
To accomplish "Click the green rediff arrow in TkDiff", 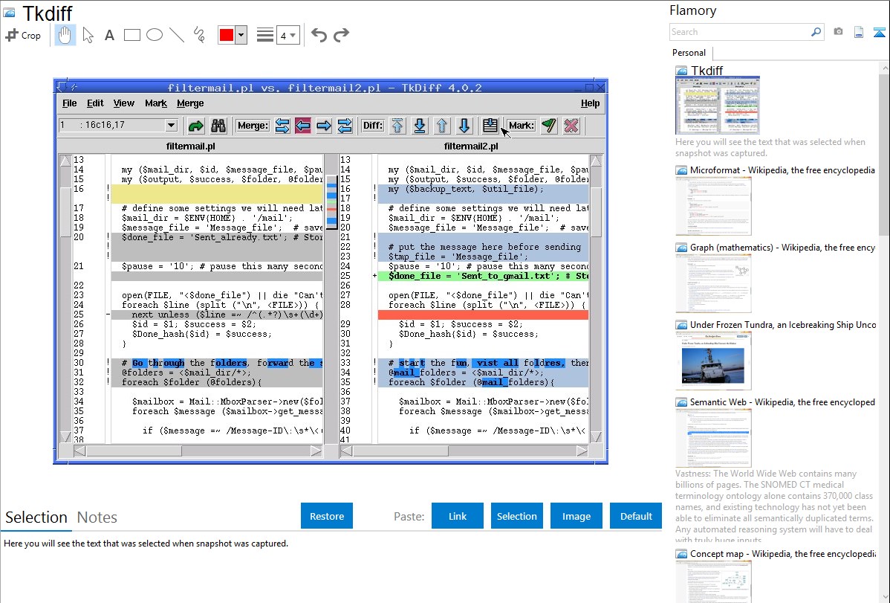I will click(196, 126).
